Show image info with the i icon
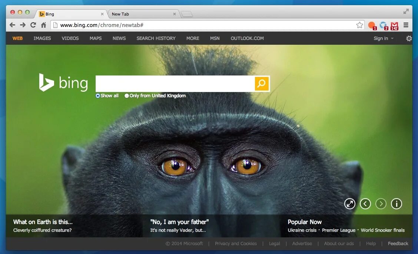This screenshot has width=418, height=254. tap(397, 204)
